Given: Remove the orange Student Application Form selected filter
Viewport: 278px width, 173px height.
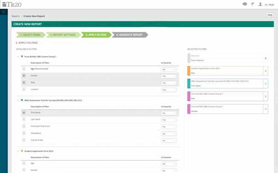Looking at the screenshot, I should pos(266,71).
